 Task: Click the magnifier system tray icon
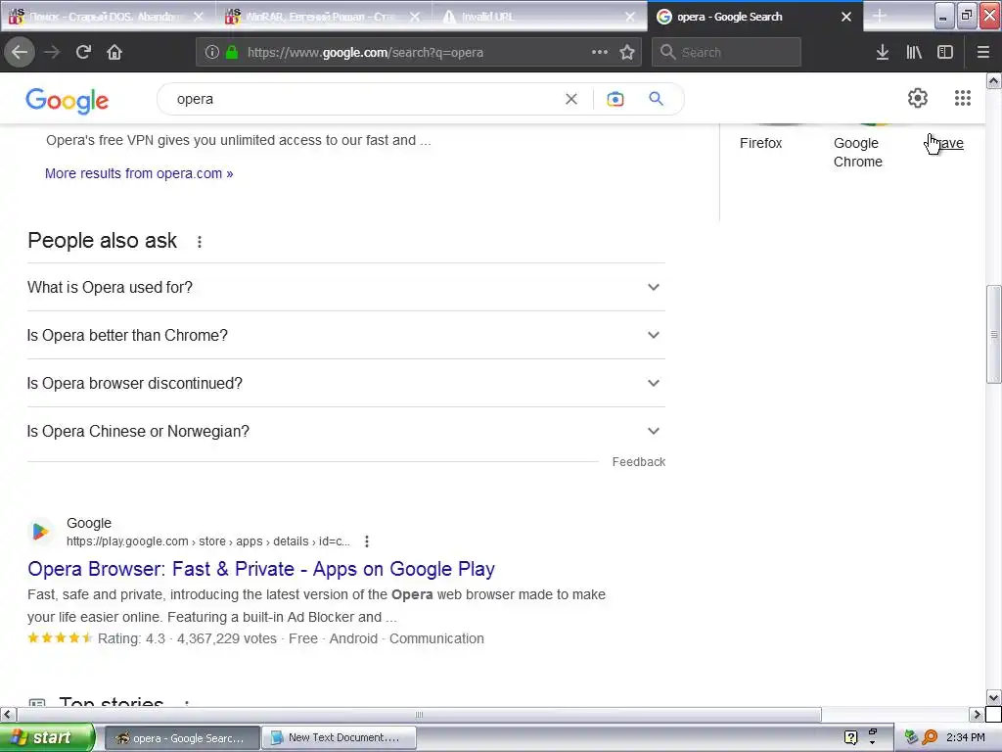[930, 737]
